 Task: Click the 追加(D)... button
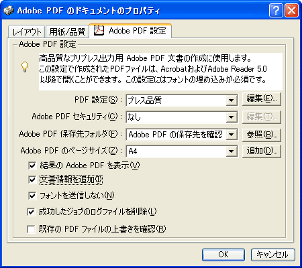(x=262, y=151)
